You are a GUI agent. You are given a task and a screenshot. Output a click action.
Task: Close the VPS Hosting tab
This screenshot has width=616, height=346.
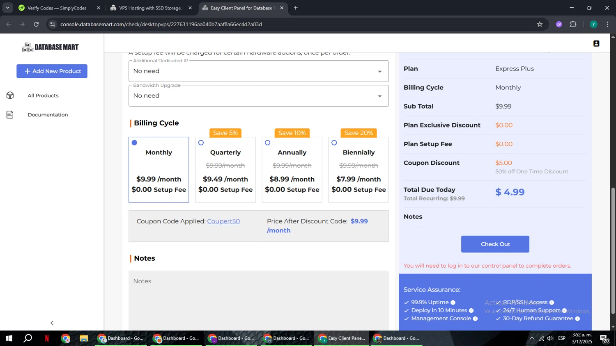tap(190, 8)
